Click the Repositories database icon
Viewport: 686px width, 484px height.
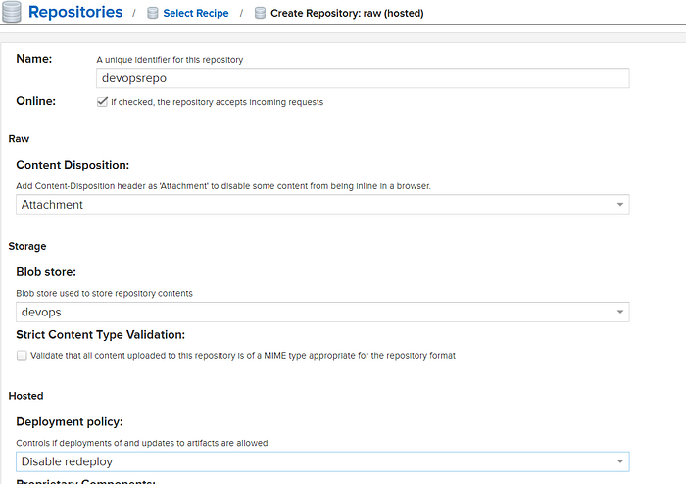tap(12, 12)
